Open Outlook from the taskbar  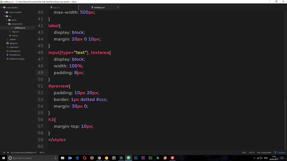(70, 158)
